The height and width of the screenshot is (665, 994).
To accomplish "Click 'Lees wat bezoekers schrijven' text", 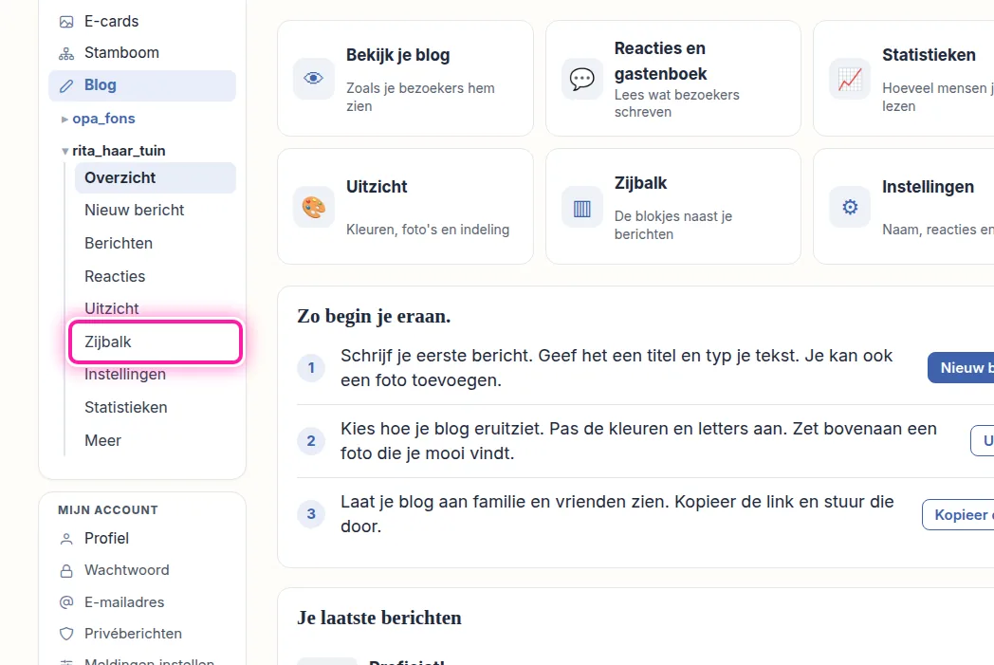I will pyautogui.click(x=676, y=103).
